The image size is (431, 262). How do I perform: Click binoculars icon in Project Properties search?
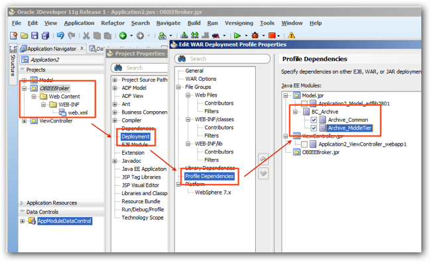118,67
